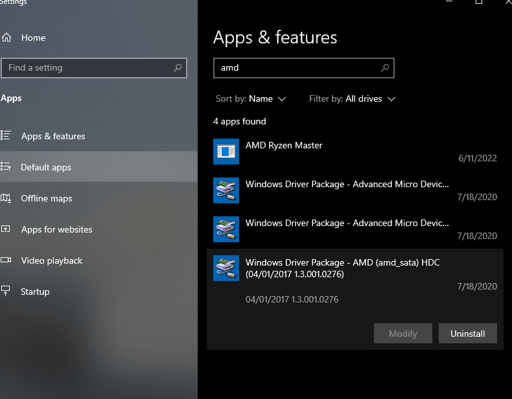Viewport: 512px width, 399px height.
Task: Select second Windows Driver Package Advanced Micro Devic... row
Action: [x=355, y=229]
